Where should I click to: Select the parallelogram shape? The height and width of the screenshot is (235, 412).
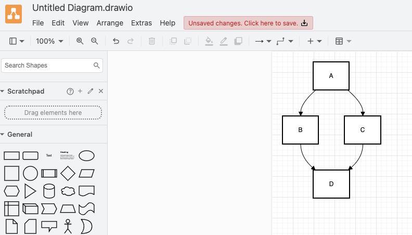click(x=86, y=174)
